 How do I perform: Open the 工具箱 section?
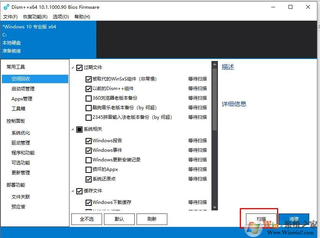(x=20, y=108)
